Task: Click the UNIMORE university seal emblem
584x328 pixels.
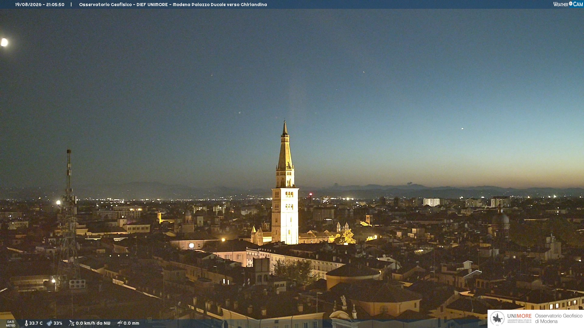Action: [497, 318]
